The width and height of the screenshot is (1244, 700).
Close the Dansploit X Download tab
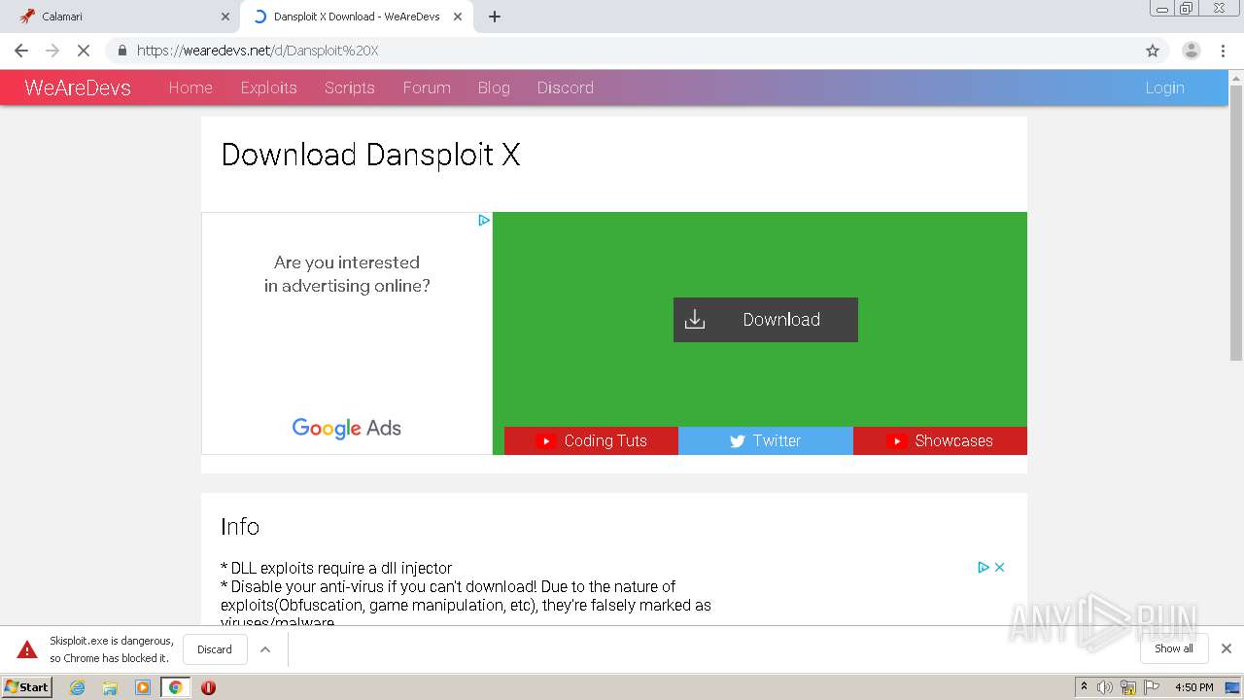[x=458, y=17]
